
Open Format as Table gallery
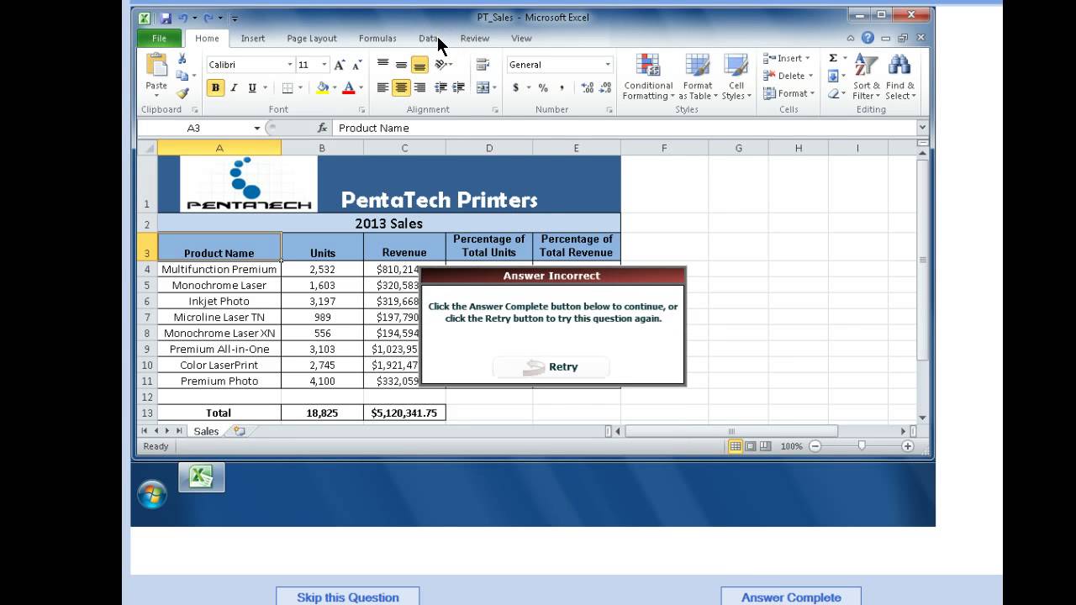pos(698,77)
